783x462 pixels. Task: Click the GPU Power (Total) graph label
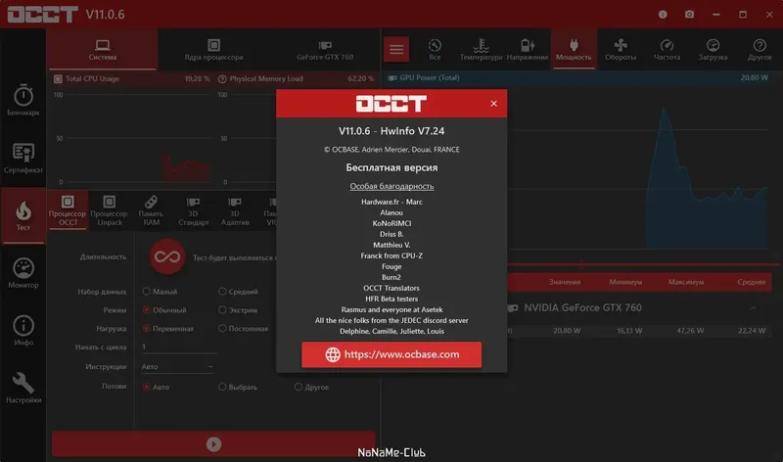tap(430, 77)
